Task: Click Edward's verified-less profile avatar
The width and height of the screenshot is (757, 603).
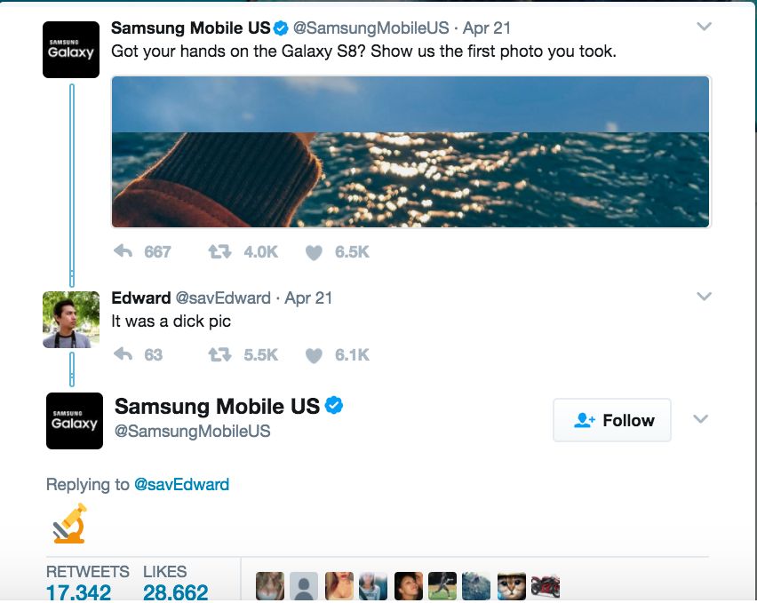Action: pos(71,319)
